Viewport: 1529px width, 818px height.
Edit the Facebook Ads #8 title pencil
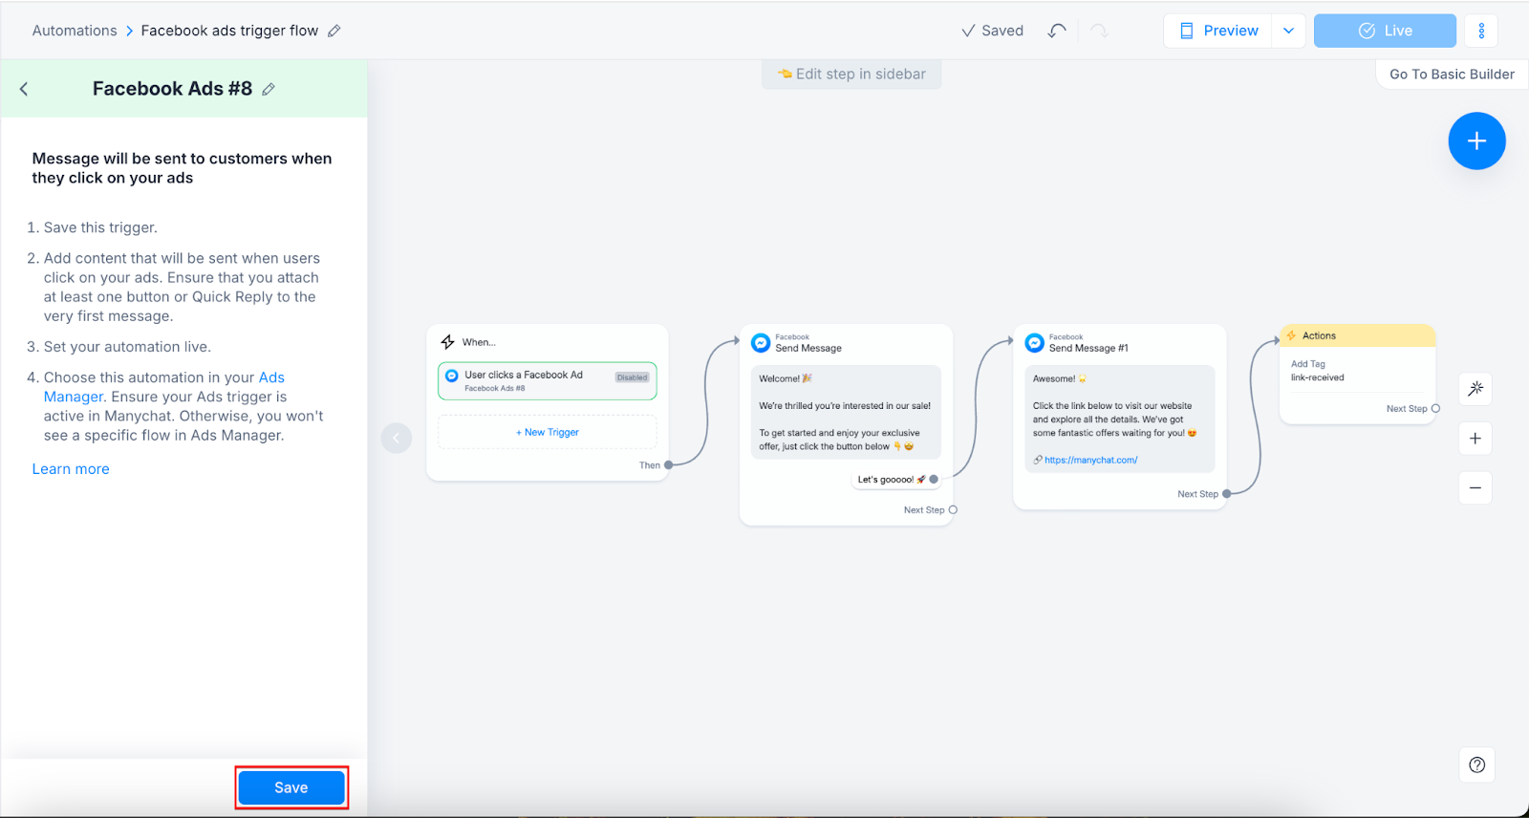coord(269,89)
